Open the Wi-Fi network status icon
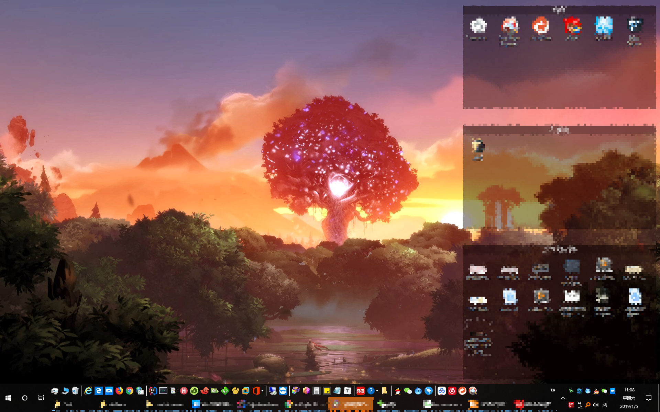 point(605,405)
